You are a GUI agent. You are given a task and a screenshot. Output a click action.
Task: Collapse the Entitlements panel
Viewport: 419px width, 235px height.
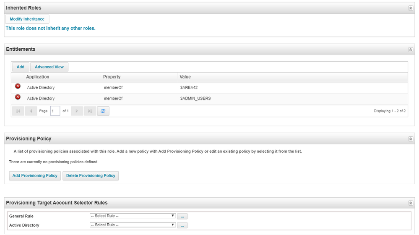(x=410, y=50)
